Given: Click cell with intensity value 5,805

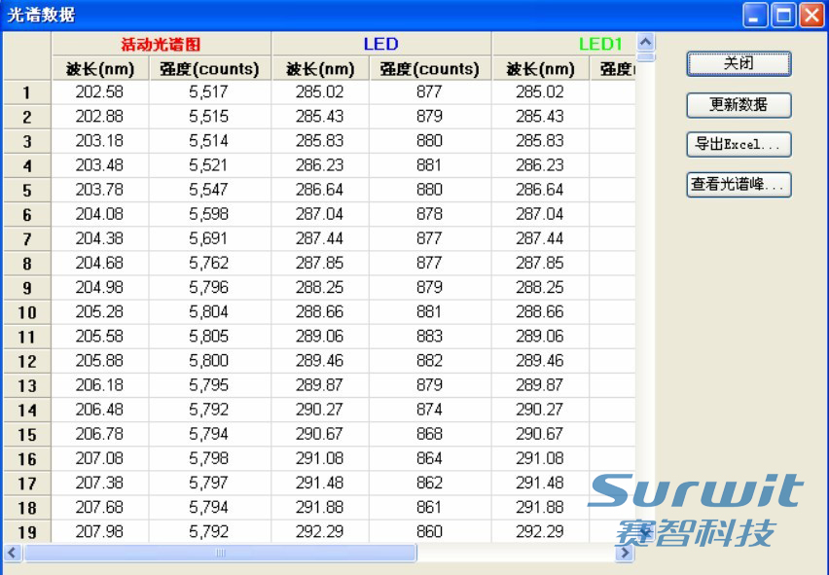Looking at the screenshot, I should click(x=209, y=337).
